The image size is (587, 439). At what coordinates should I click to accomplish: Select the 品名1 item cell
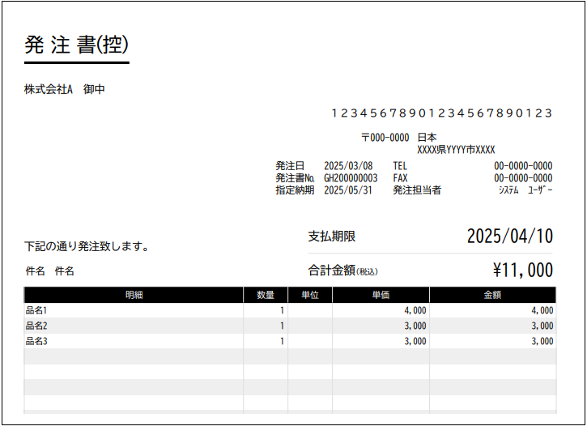tap(134, 310)
